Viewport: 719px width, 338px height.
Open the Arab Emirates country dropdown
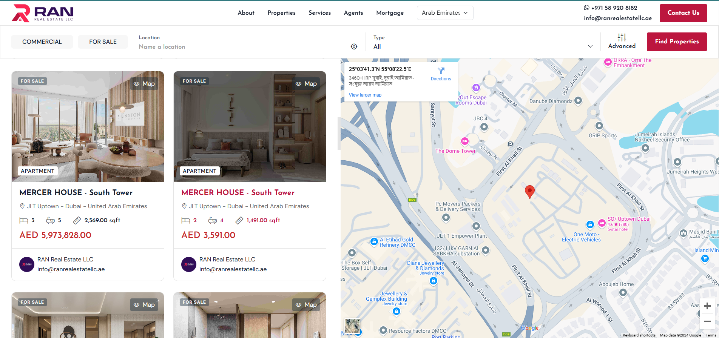(x=445, y=13)
